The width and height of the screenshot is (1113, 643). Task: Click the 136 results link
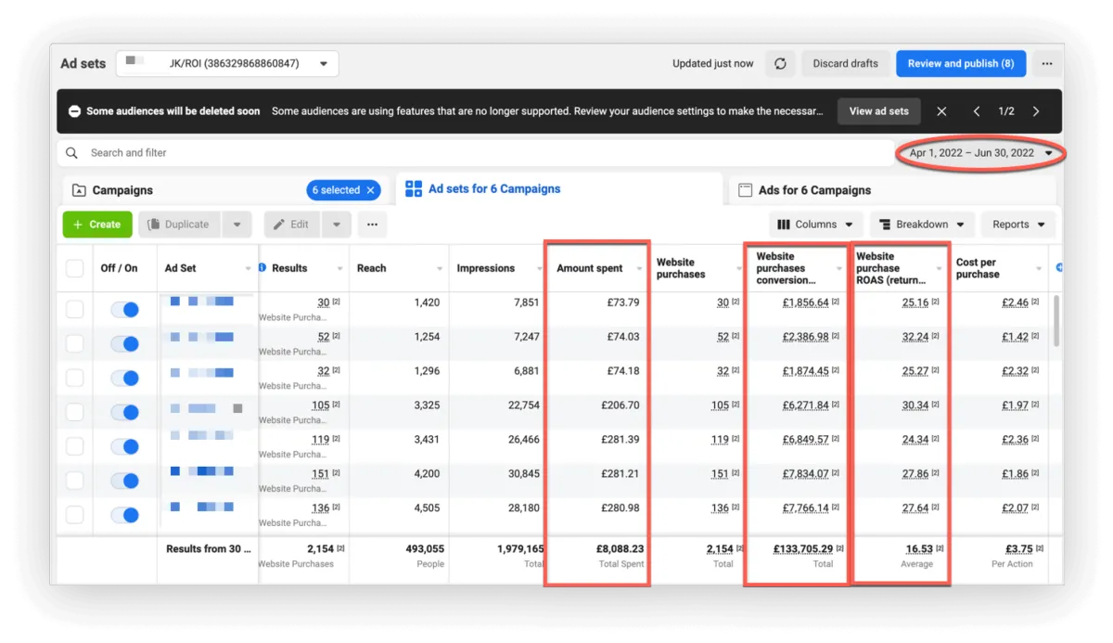point(320,508)
